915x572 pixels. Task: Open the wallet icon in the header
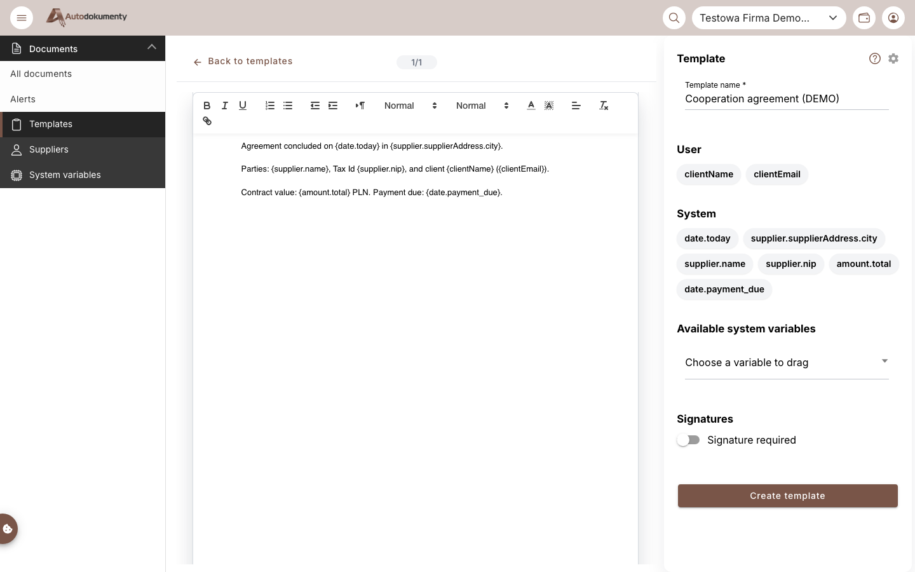pos(864,18)
